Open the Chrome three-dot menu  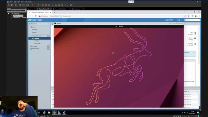199,16
